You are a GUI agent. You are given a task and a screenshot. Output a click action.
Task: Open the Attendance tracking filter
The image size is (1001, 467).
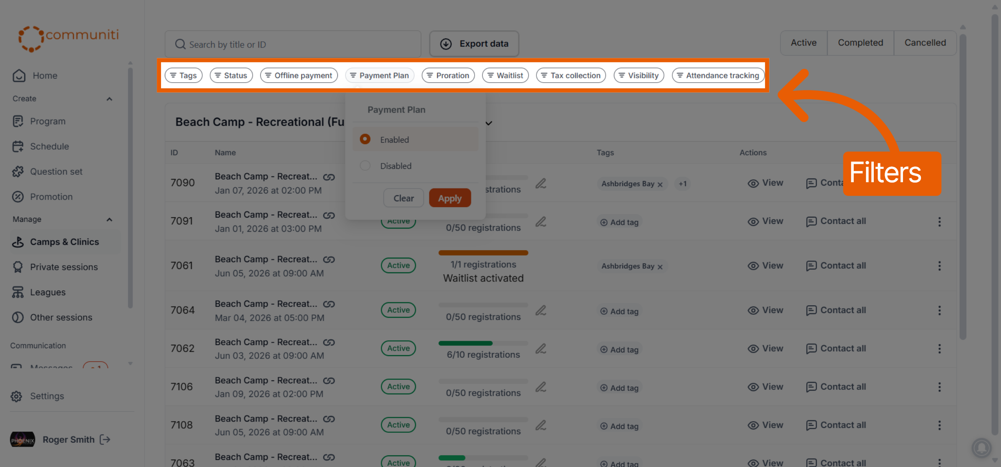(x=718, y=75)
